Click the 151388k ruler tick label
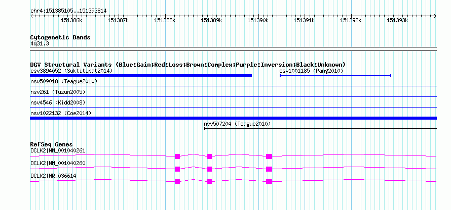 [x=165, y=21]
